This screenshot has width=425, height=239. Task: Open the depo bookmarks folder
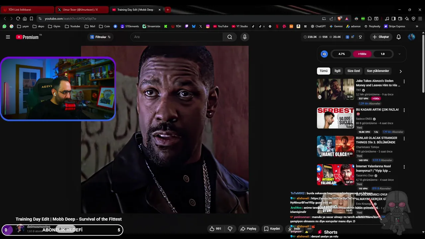(x=38, y=26)
